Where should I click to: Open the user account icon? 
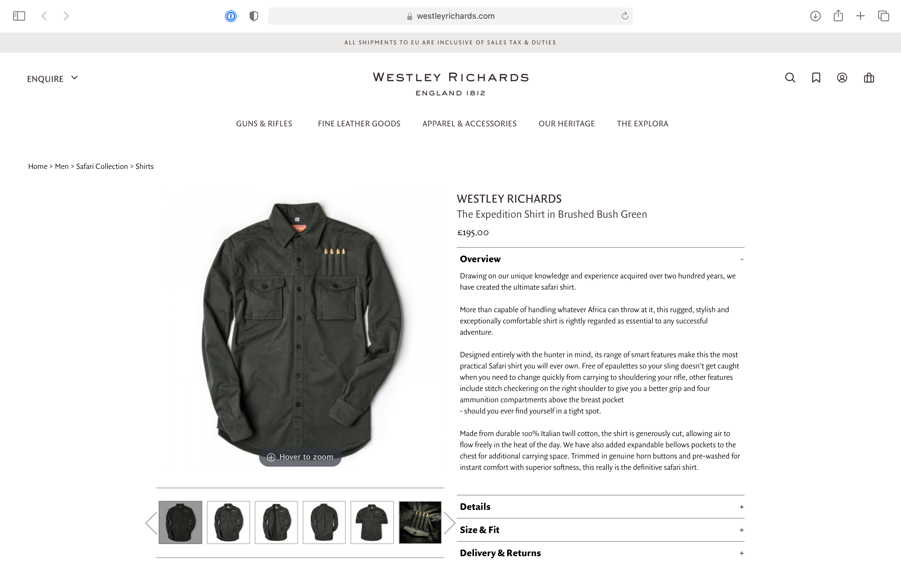[842, 78]
